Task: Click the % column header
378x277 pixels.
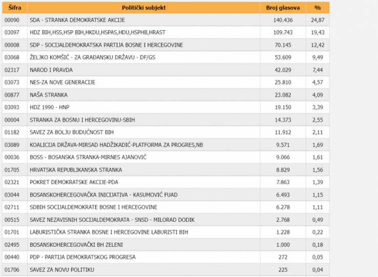Action: pyautogui.click(x=318, y=8)
